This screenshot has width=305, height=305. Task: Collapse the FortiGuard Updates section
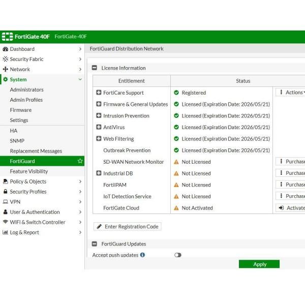[95, 244]
